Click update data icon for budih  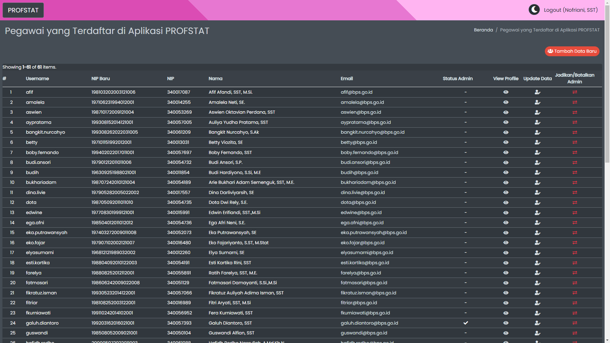(537, 172)
